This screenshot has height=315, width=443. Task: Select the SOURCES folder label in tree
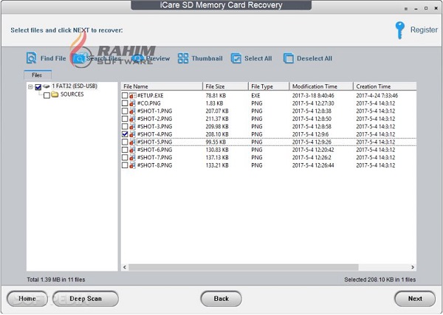(x=72, y=94)
